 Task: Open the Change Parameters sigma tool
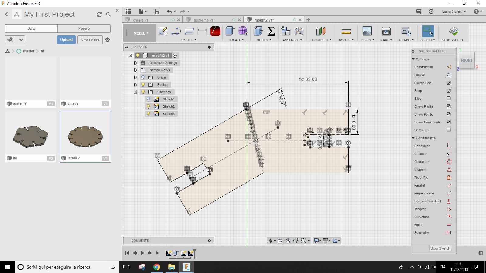[271, 31]
